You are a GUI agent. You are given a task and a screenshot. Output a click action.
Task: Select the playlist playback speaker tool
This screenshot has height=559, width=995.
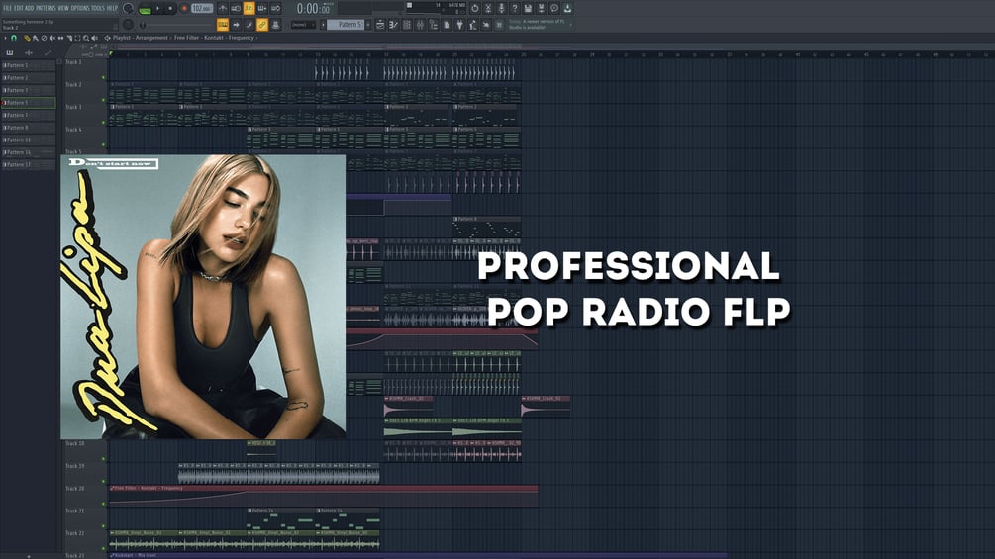(95, 38)
